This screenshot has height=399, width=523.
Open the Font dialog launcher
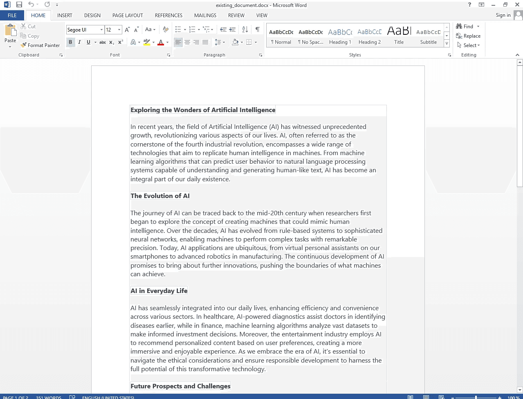[168, 55]
